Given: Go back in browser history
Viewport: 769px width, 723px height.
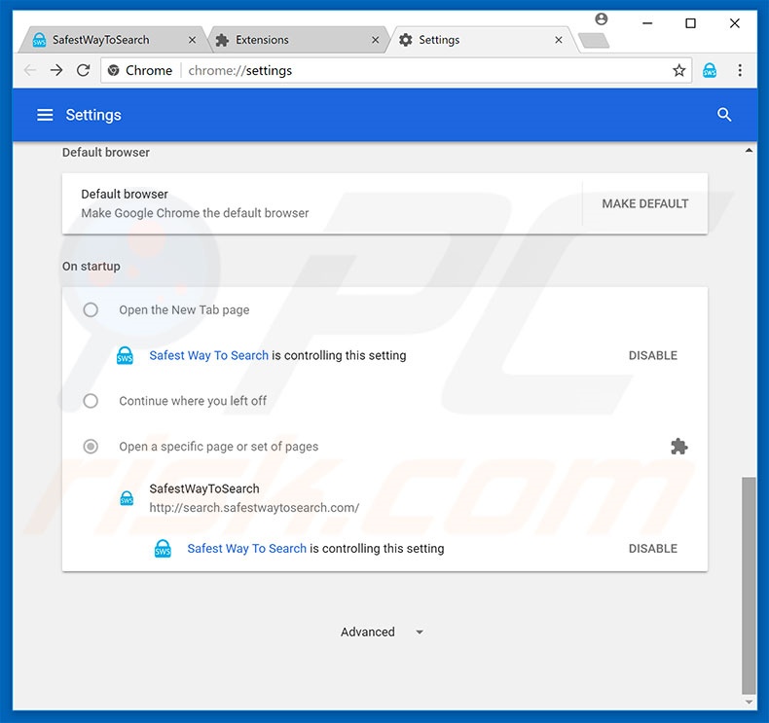Looking at the screenshot, I should [30, 71].
